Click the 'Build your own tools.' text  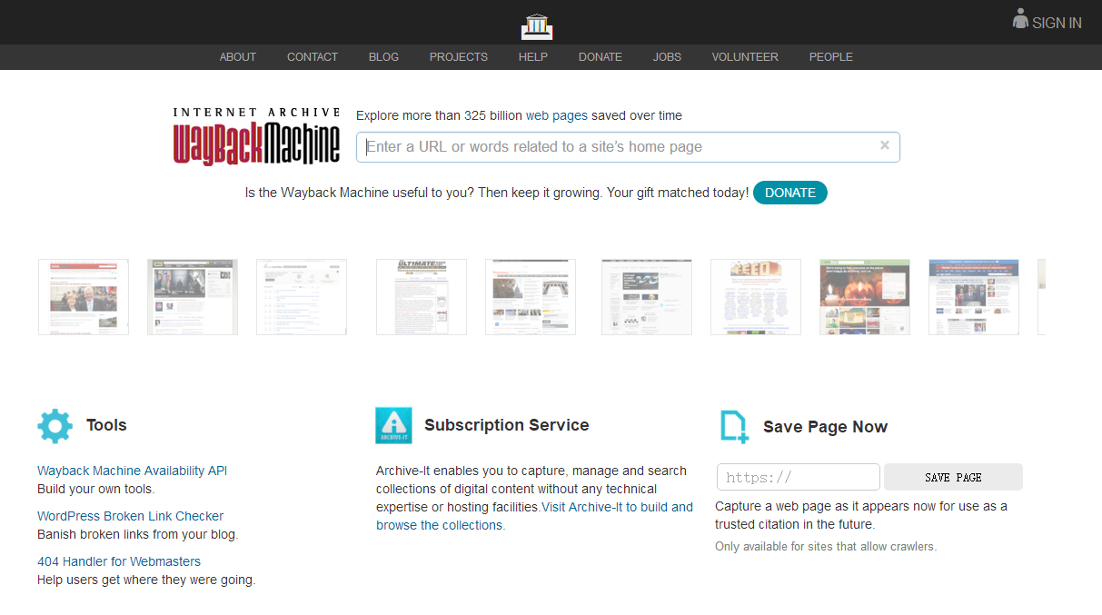pos(96,489)
